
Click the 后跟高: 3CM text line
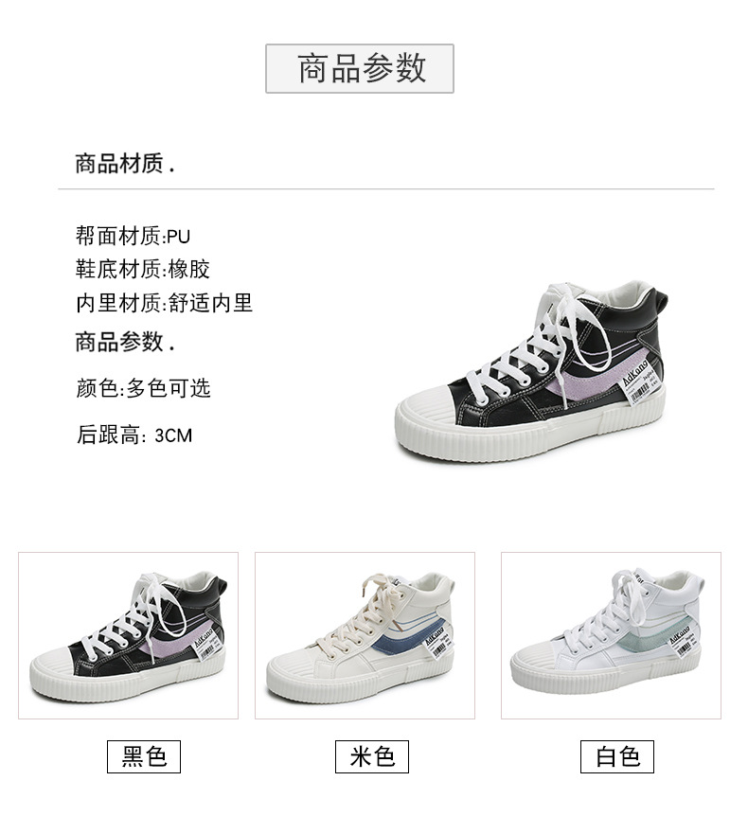134,435
